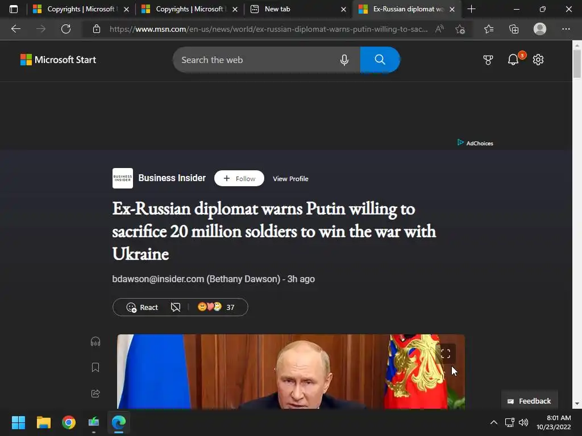Expand article image to fullscreen

pyautogui.click(x=446, y=354)
